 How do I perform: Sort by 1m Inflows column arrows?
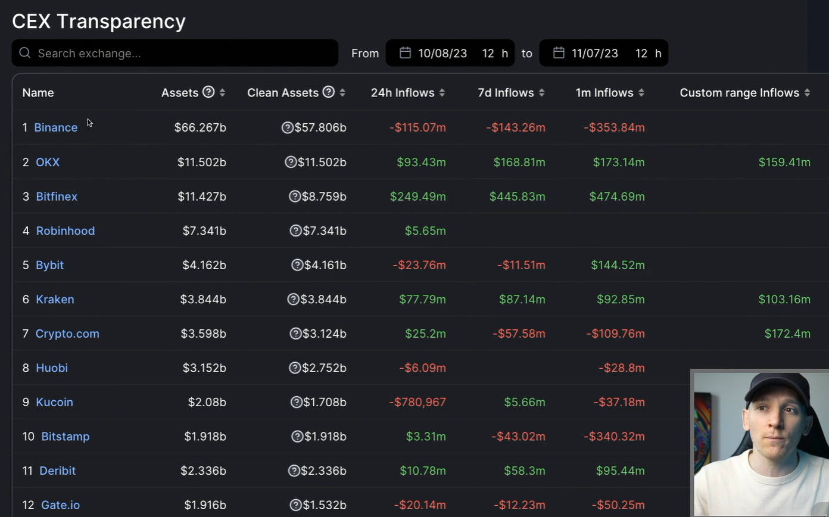pos(641,92)
